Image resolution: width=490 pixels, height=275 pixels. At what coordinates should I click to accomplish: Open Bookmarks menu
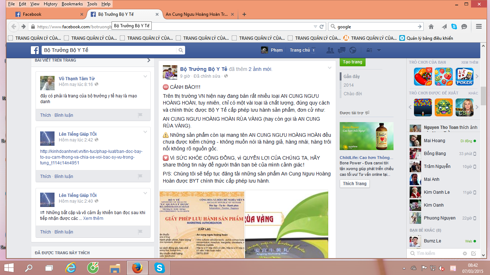[72, 4]
